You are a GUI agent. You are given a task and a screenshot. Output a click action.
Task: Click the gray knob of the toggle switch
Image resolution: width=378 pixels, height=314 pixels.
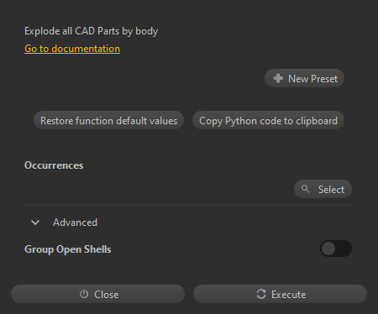(328, 249)
